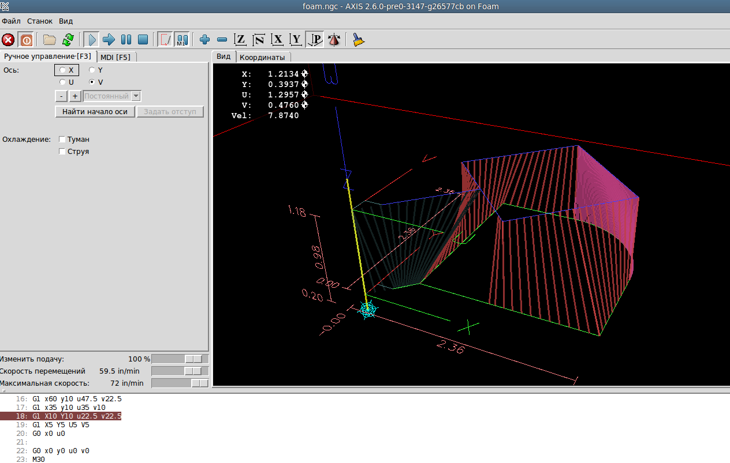Zoom in with the plus icon
Image resolution: width=730 pixels, height=463 pixels.
coord(204,40)
